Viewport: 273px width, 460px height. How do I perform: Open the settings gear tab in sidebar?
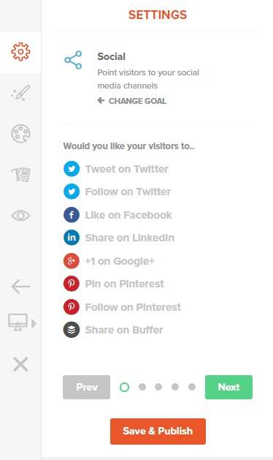pos(20,52)
